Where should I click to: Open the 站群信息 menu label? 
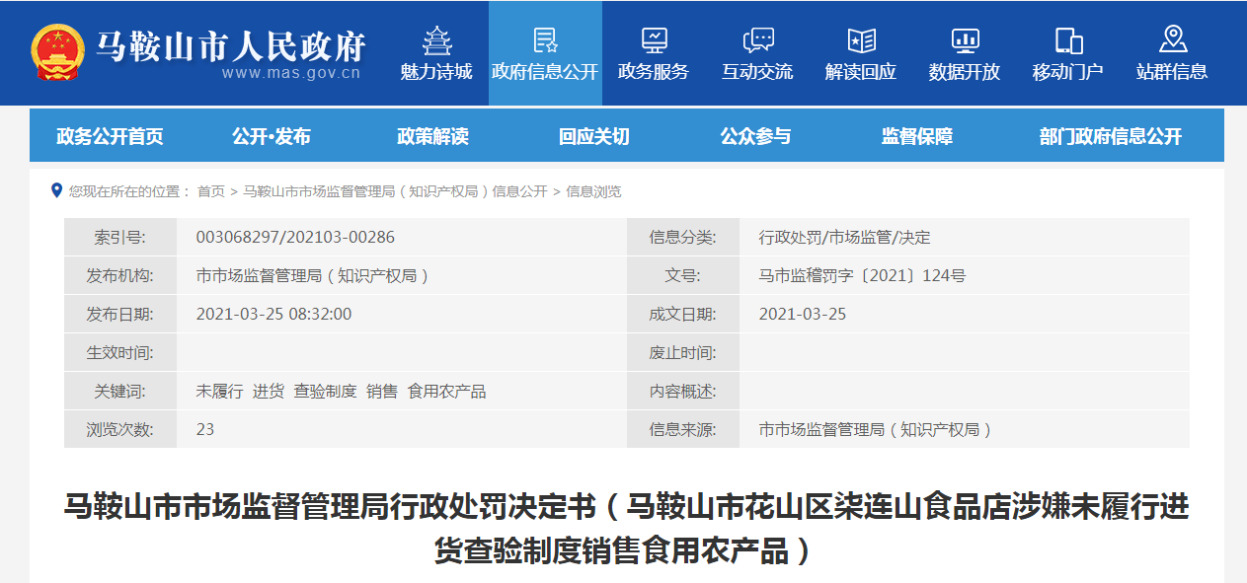[1172, 72]
